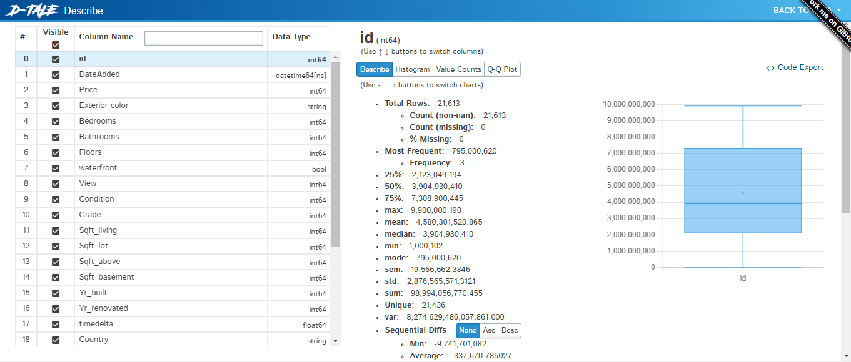
Task: Uncheck visibility for View column
Action: click(x=56, y=184)
